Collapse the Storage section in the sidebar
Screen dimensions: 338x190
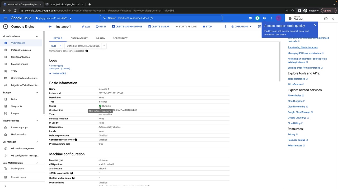pos(37,93)
